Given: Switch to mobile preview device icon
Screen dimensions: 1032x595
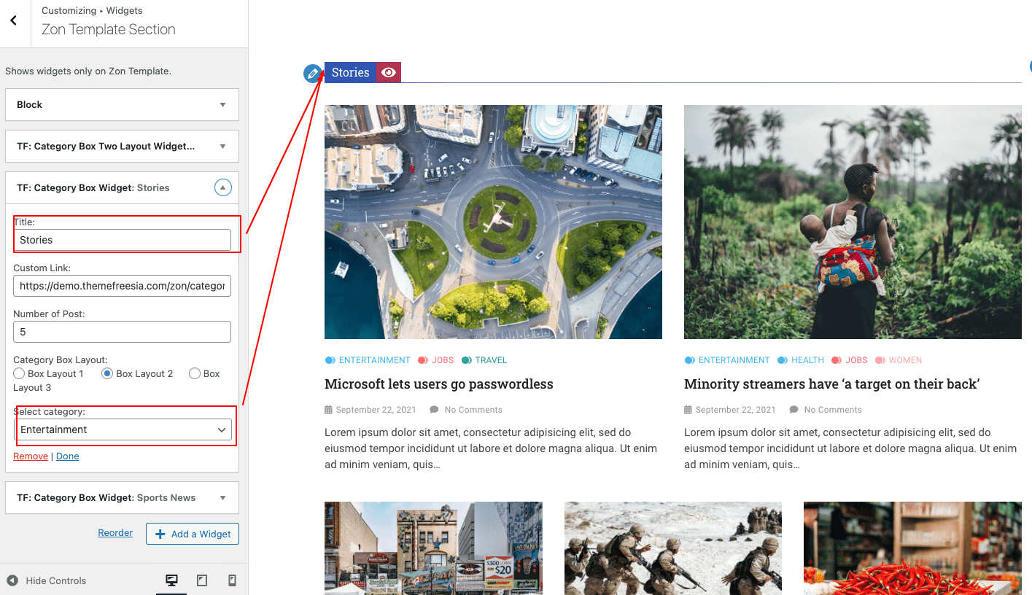Looking at the screenshot, I should pos(232,580).
